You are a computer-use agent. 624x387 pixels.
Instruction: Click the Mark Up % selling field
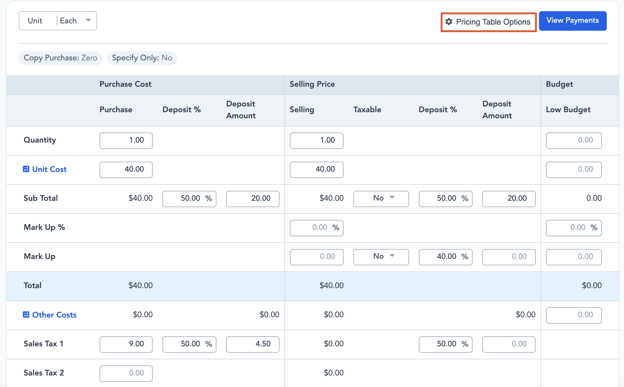point(317,228)
